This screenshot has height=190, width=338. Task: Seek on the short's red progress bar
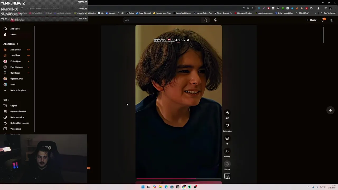coord(179,179)
